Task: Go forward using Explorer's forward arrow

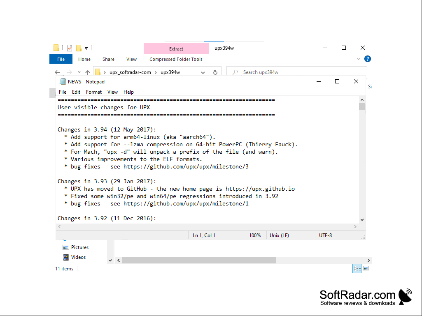Action: (70, 72)
